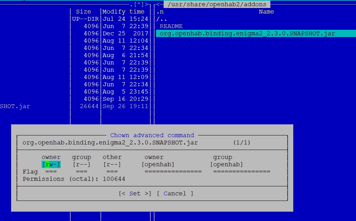Viewport: 356px width, 221px height.
Task: Click the .[^]> panel history control
Action: pyautogui.click(x=139, y=4)
